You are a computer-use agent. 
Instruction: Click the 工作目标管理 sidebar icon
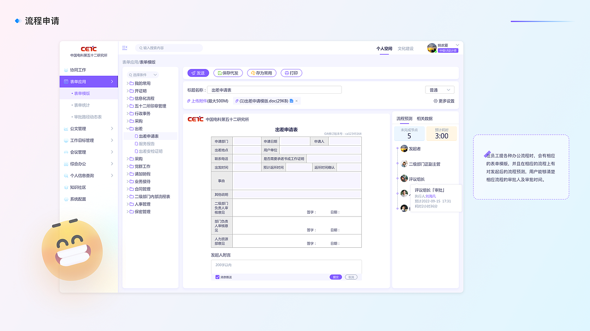coord(66,140)
